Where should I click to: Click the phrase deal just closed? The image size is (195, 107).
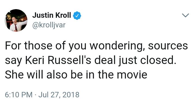[x=135, y=60]
